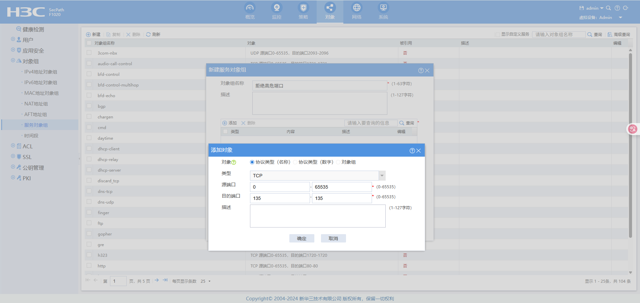
Task: Collapse the 对象组 node in sidebar
Action: (13, 61)
